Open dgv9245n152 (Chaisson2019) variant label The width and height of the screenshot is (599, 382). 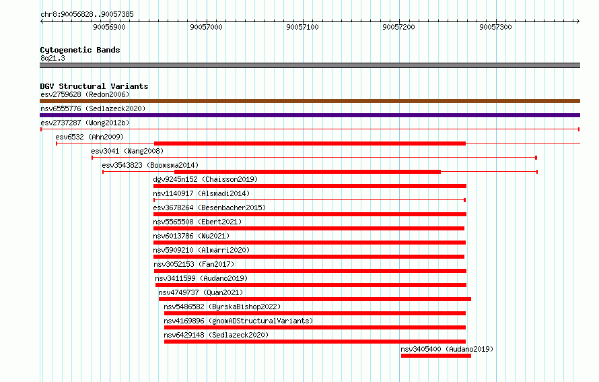[x=205, y=179]
